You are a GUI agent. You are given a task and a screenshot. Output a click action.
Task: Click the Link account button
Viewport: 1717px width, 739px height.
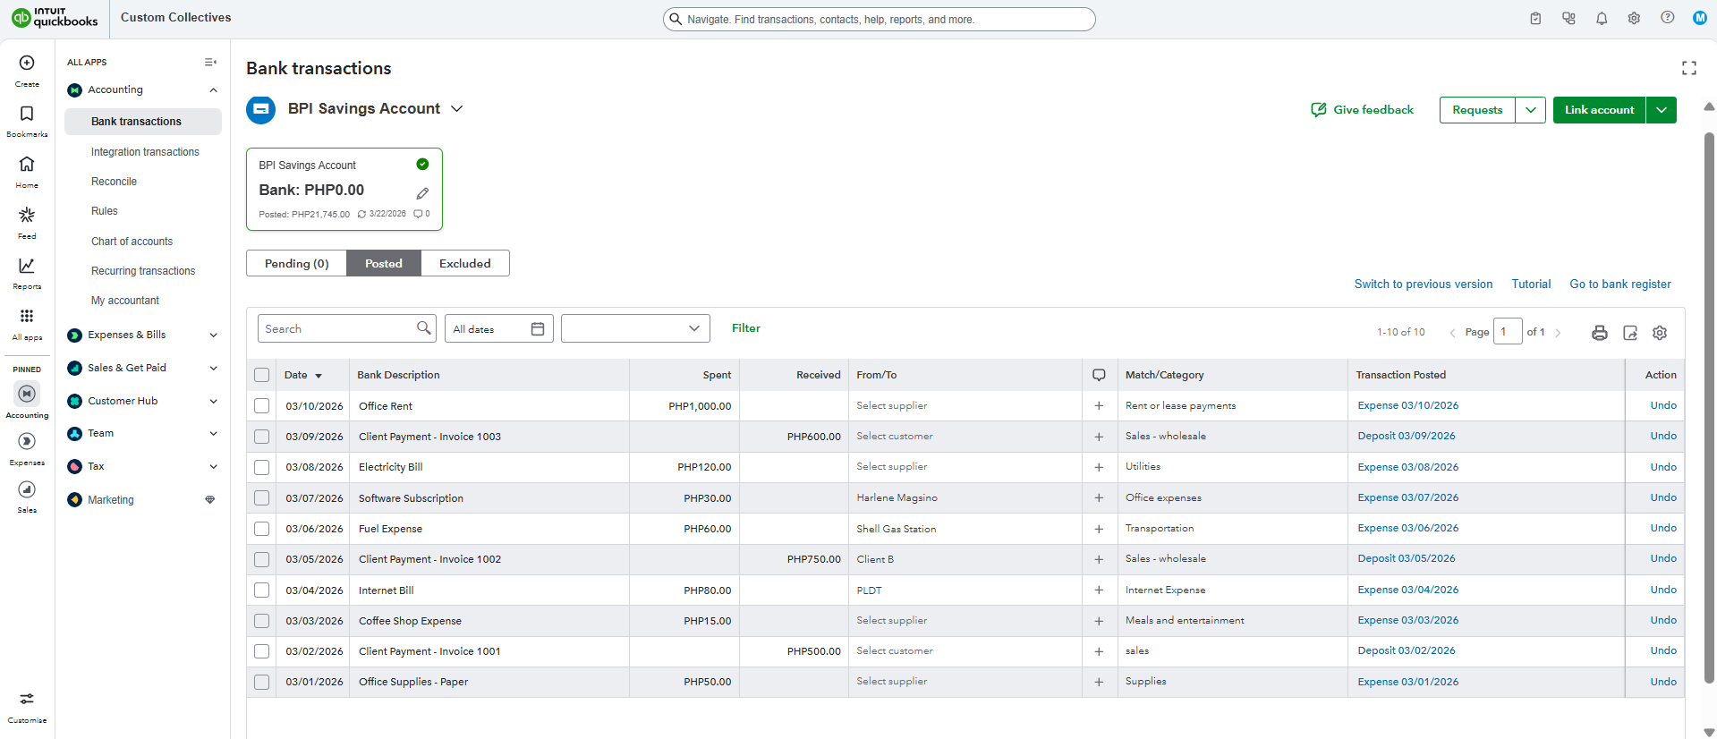[x=1599, y=110]
